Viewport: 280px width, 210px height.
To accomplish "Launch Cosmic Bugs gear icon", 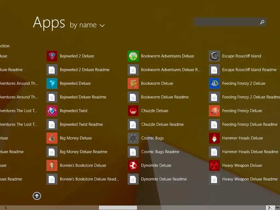I will (x=133, y=138).
